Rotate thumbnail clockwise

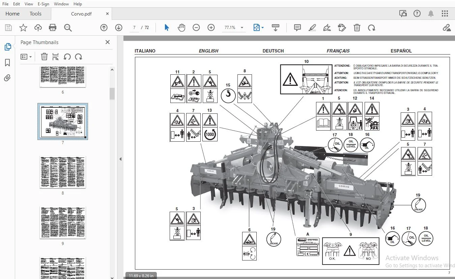[79, 57]
